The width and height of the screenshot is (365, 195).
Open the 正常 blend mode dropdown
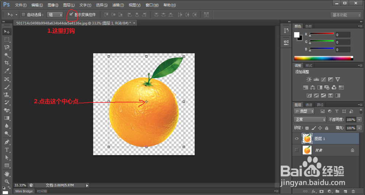coord(310,119)
